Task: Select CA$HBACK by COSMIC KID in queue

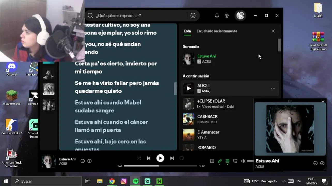Action: (x=230, y=119)
